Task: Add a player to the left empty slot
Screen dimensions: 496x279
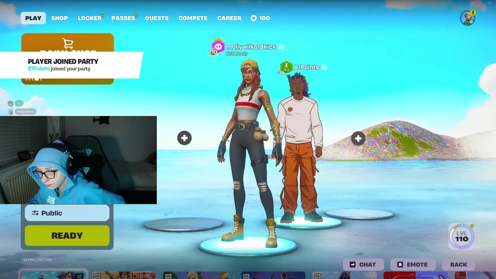Action: 184,138
